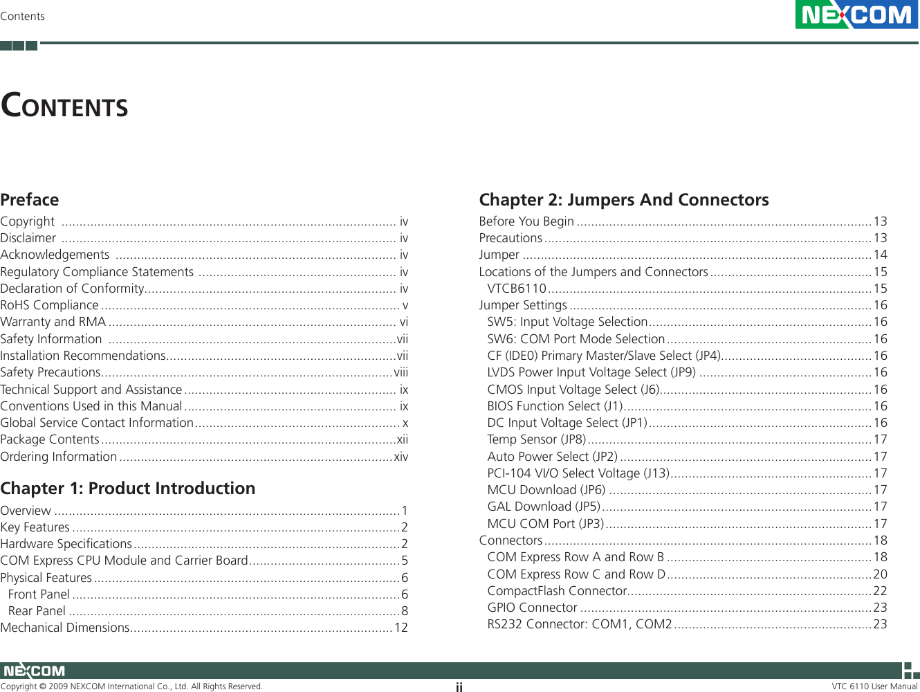Select Warranty and RMA entry
The image size is (920, 692).
tap(204, 322)
